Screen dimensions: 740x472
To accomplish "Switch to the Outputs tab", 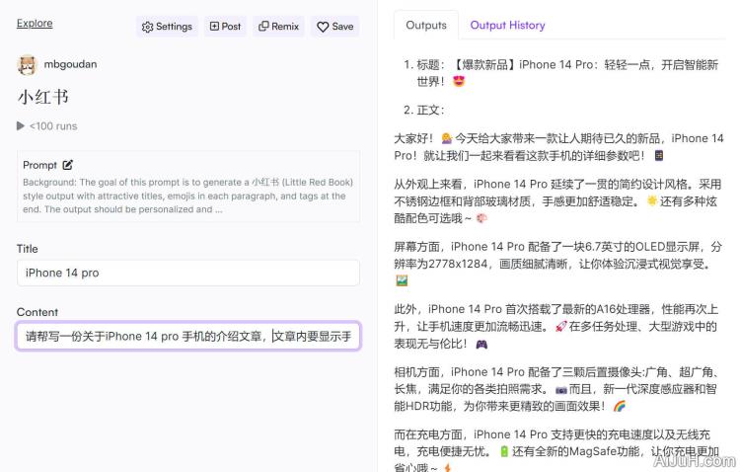I will point(426,25).
